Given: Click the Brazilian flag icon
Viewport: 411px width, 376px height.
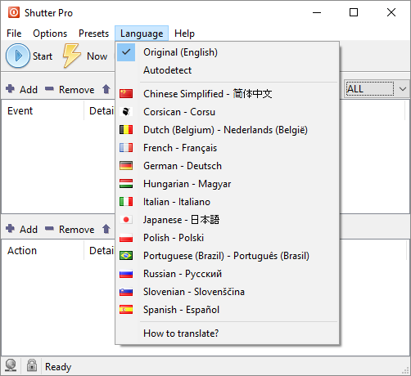Looking at the screenshot, I should pyautogui.click(x=126, y=256).
